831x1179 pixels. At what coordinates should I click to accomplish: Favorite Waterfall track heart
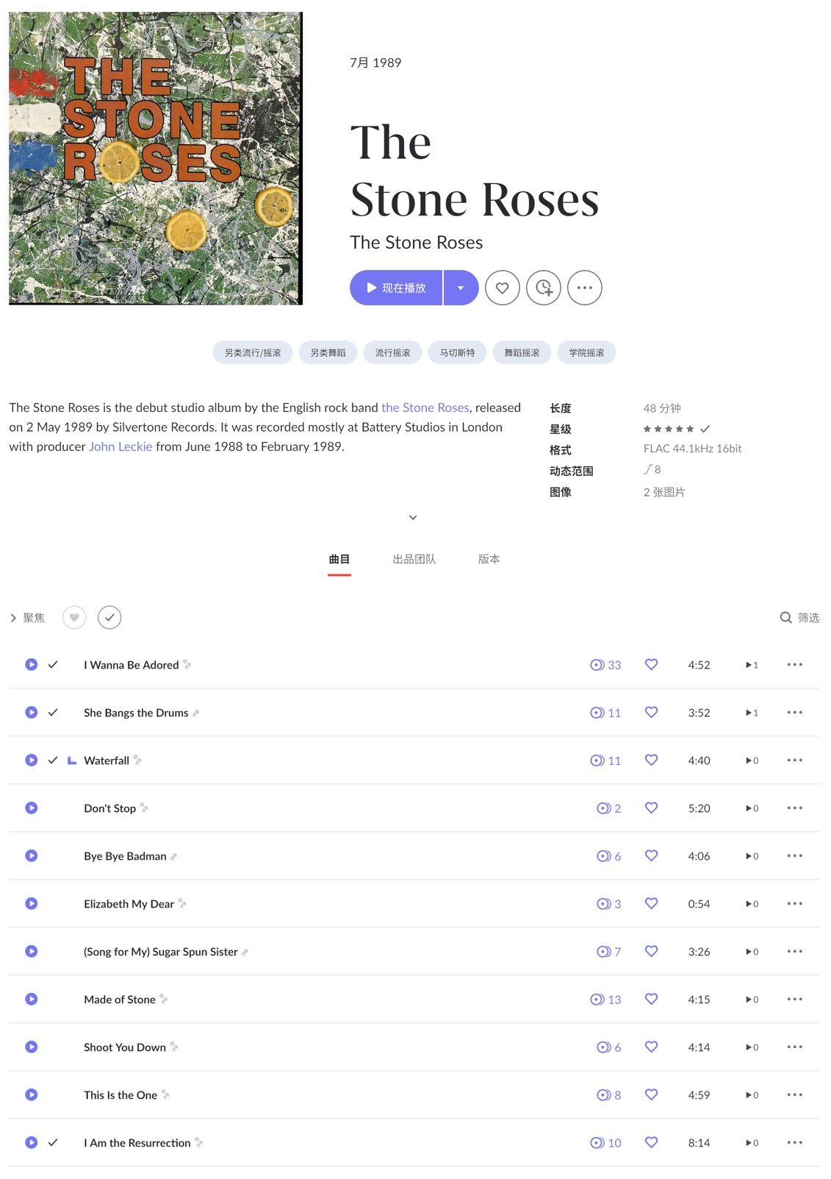[x=651, y=760]
